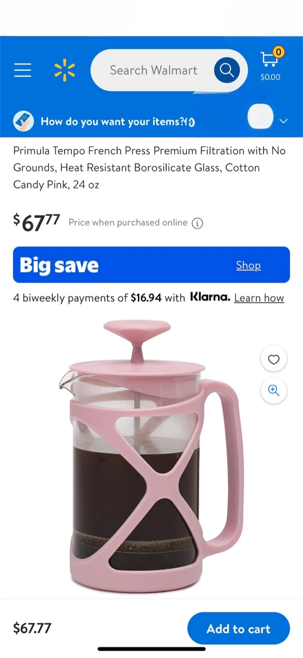Screen dimensions: 303x658
Task: Focus the Search Walmart field
Action: click(154, 70)
